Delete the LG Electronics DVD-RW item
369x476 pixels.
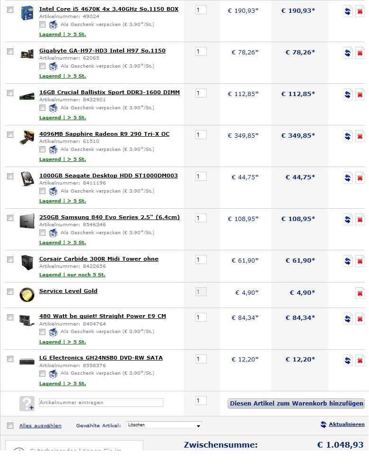360,361
